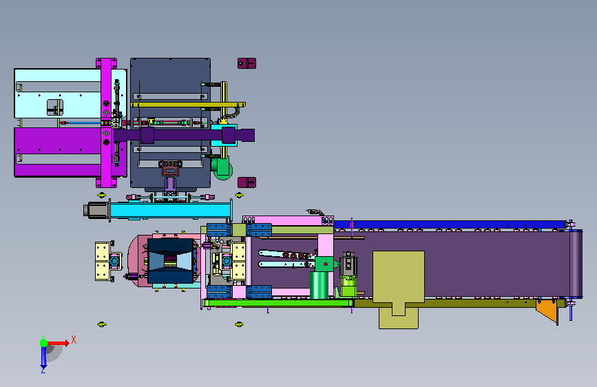The width and height of the screenshot is (597, 387).
Task: Select the cream bearing block at far left
Action: coord(103,262)
